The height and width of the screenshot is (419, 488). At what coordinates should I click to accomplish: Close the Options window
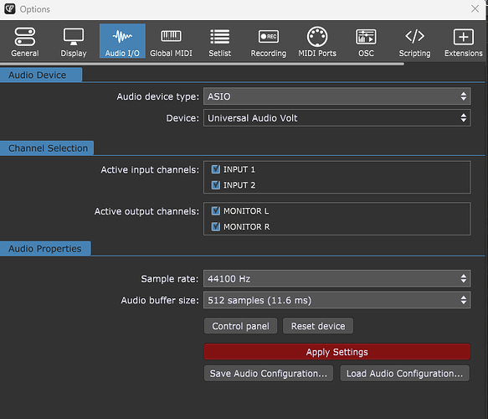[475, 8]
